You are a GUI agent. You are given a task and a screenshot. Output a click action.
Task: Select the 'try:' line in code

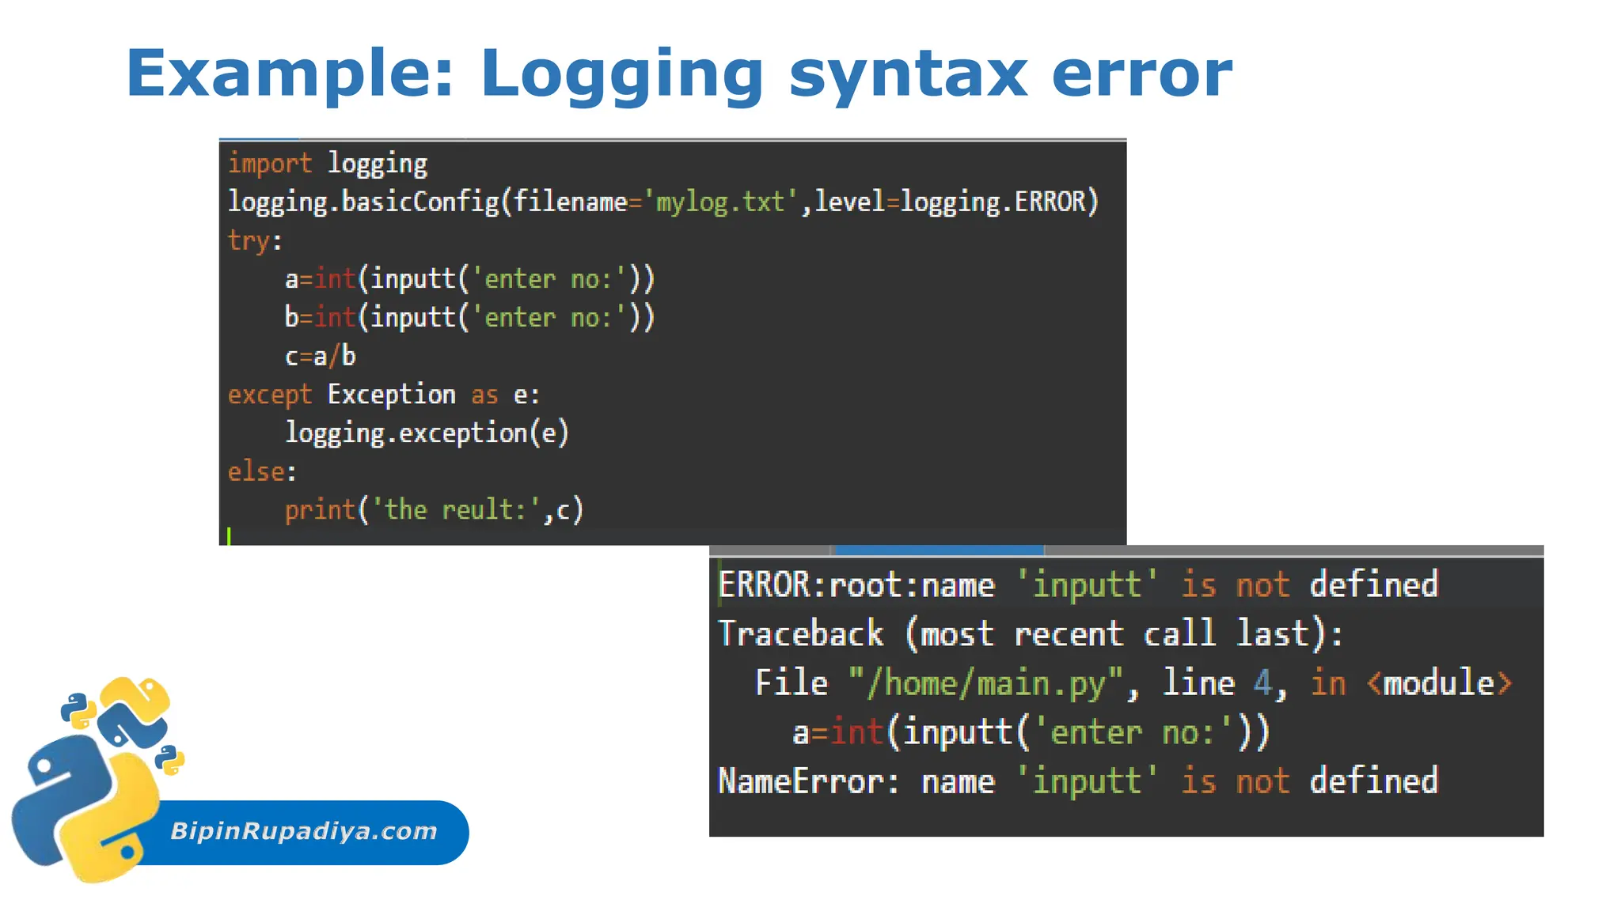(255, 240)
